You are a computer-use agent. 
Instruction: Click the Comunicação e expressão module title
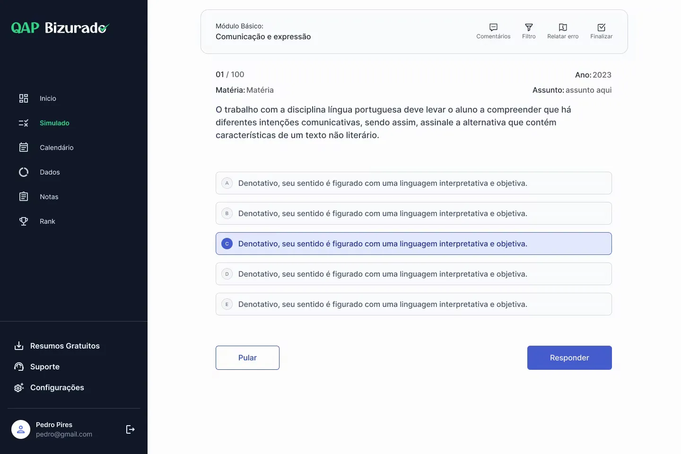tap(263, 36)
